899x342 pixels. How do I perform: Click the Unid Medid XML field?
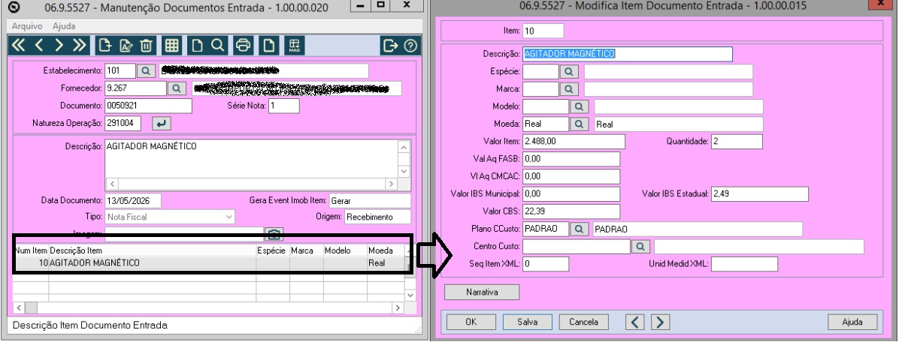pos(744,264)
